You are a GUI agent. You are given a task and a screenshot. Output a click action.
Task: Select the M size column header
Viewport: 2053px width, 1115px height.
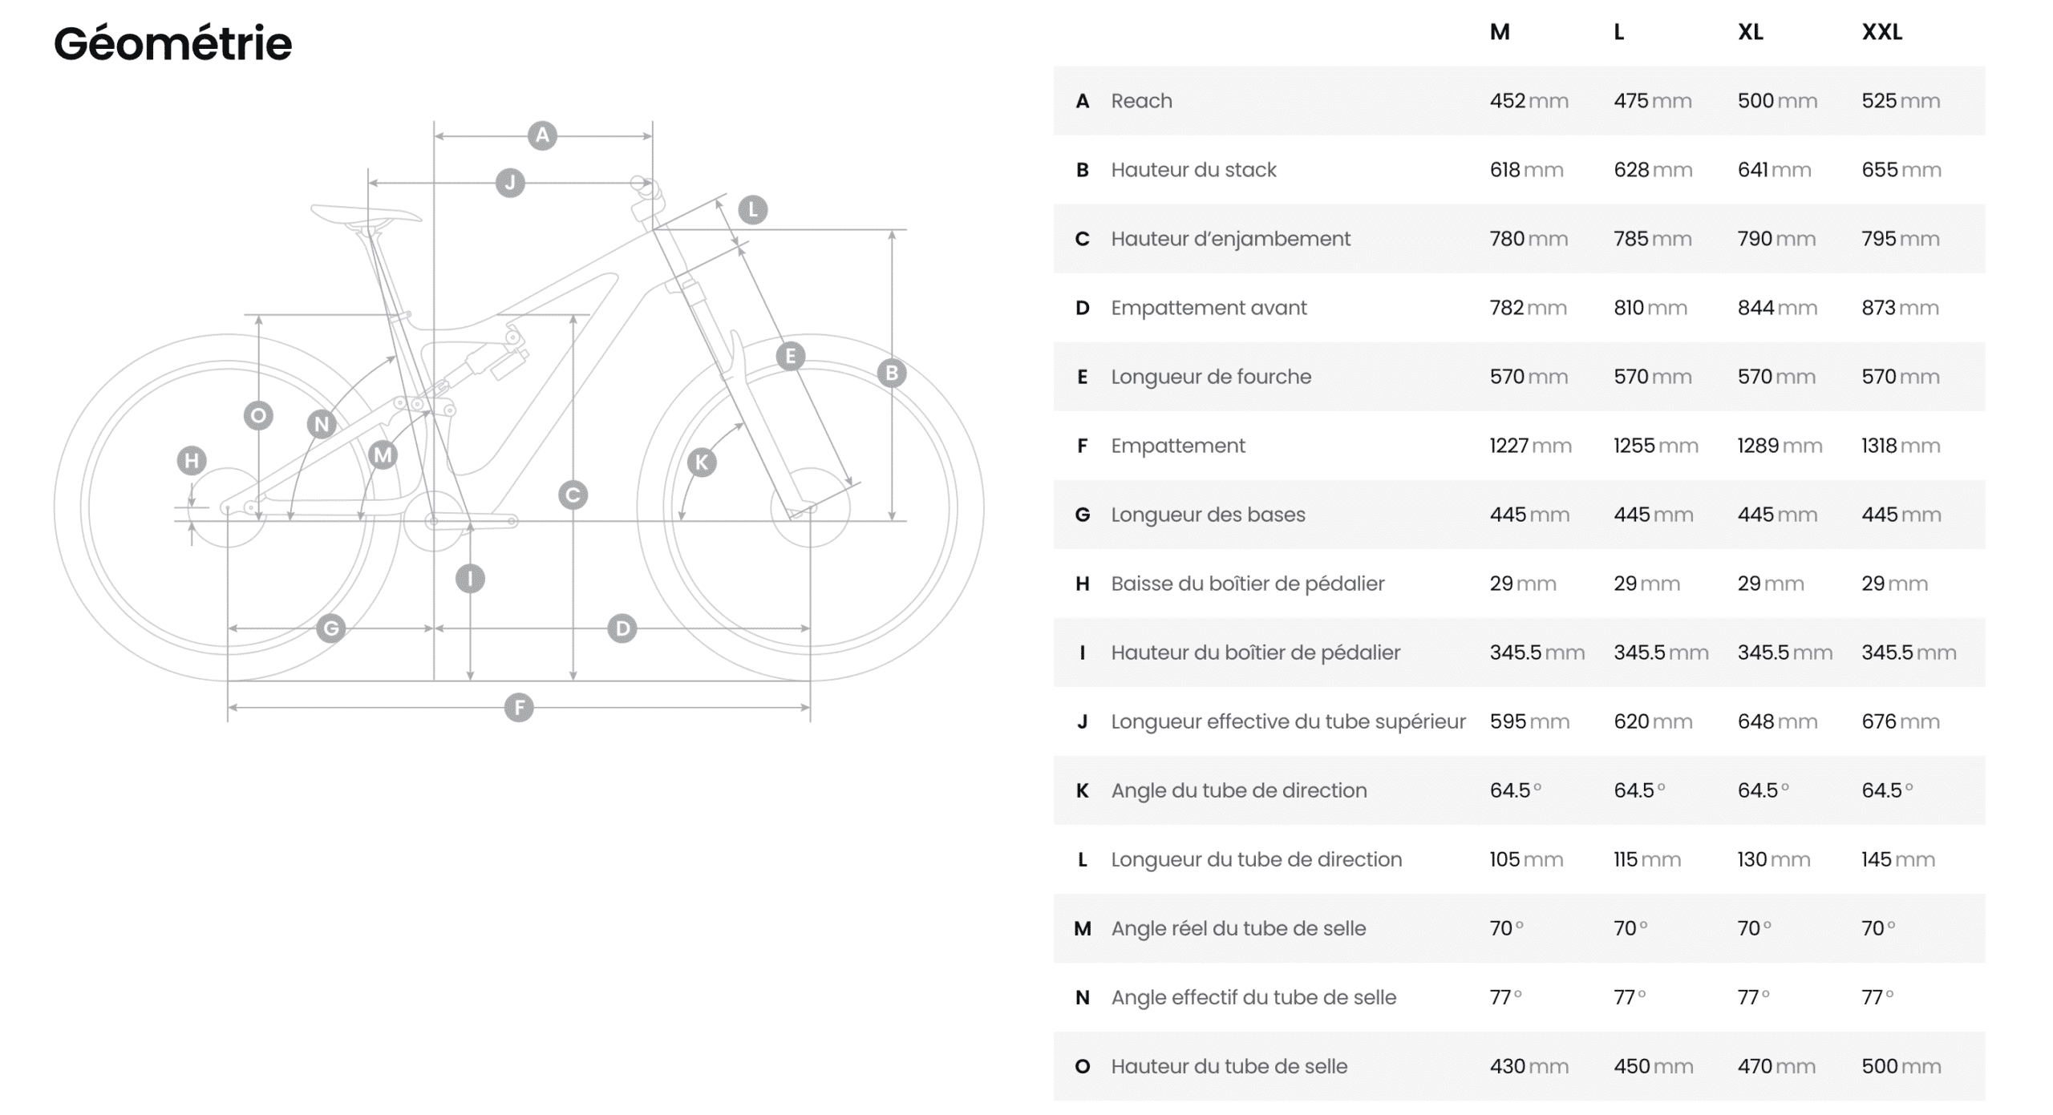(1500, 32)
